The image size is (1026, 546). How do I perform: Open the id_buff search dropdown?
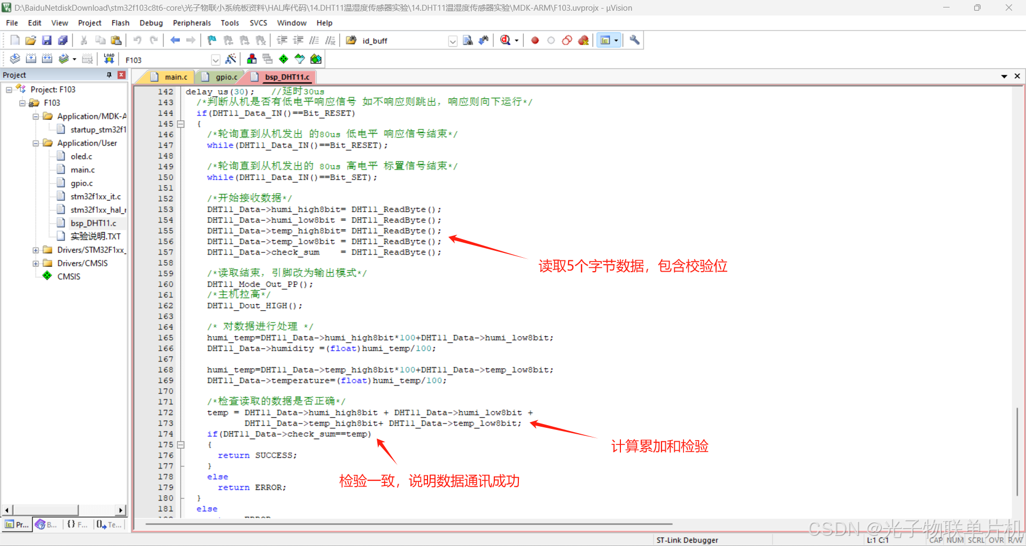[x=453, y=41]
